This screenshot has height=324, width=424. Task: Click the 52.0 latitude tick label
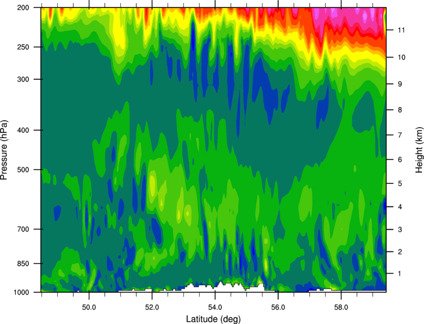coord(152,308)
